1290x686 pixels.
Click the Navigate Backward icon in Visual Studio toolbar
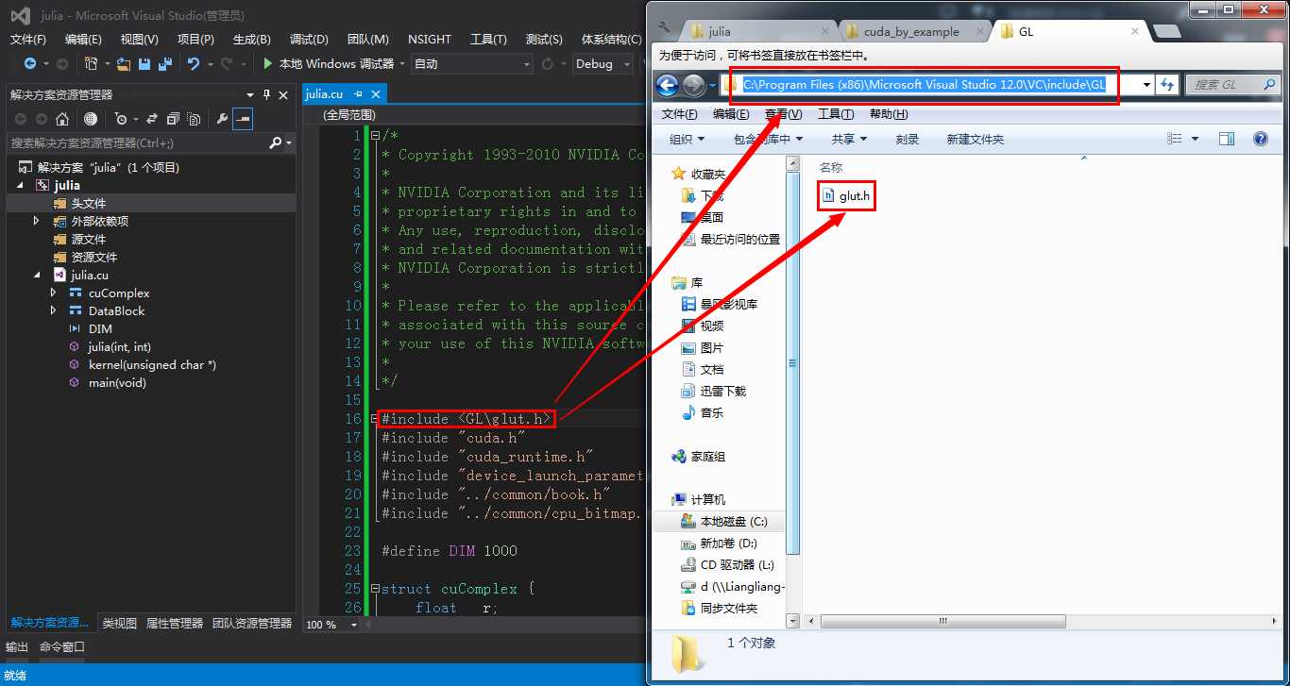(30, 64)
